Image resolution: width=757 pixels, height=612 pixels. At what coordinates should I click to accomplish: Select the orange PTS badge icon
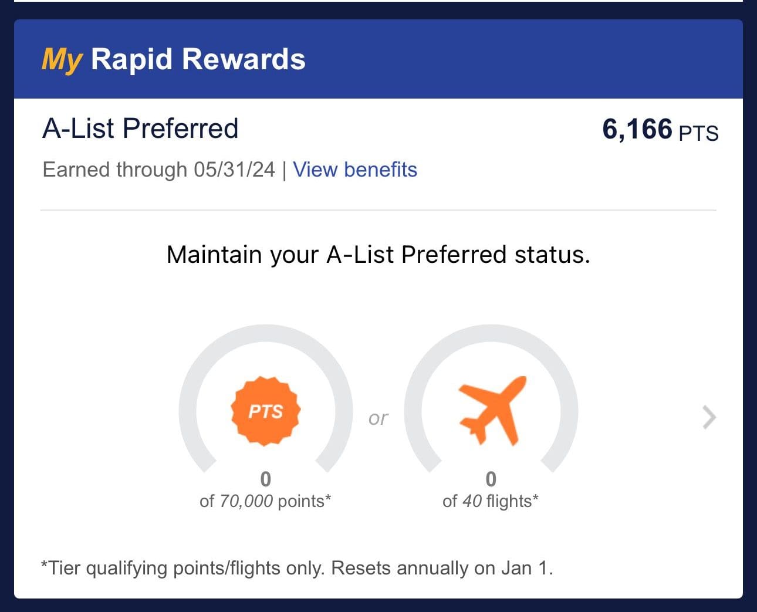click(x=265, y=410)
